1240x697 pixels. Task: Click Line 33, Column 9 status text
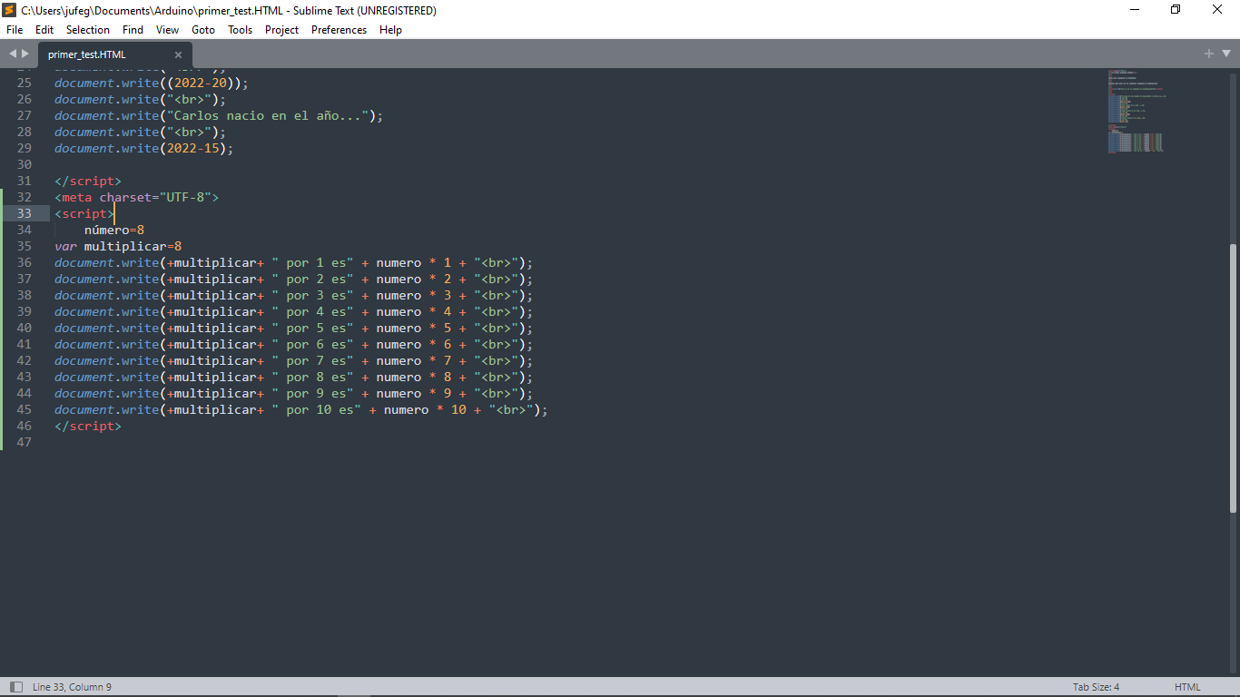[72, 687]
